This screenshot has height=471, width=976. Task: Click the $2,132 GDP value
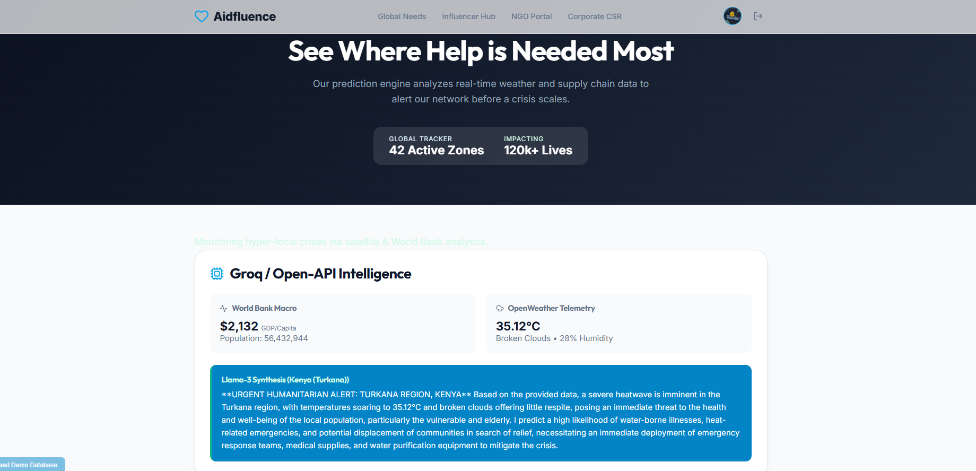click(x=239, y=326)
